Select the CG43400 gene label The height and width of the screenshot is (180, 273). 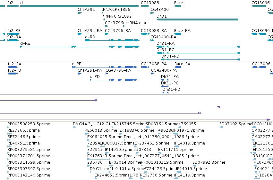pos(159,10)
